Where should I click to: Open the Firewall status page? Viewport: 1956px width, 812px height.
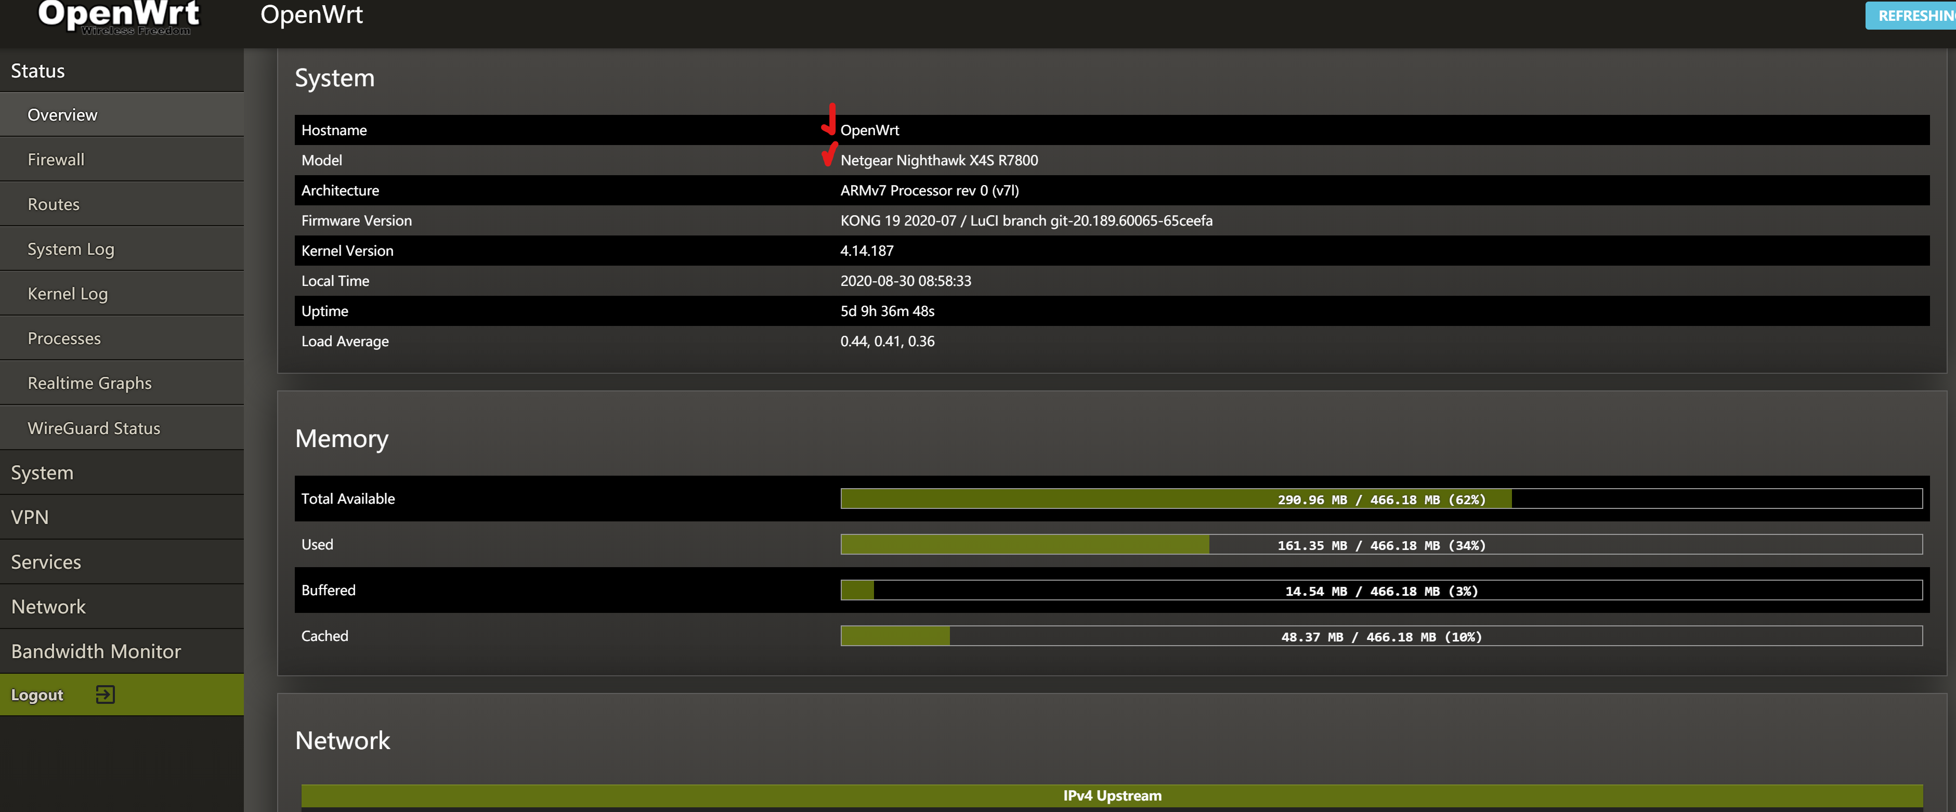pyautogui.click(x=122, y=160)
